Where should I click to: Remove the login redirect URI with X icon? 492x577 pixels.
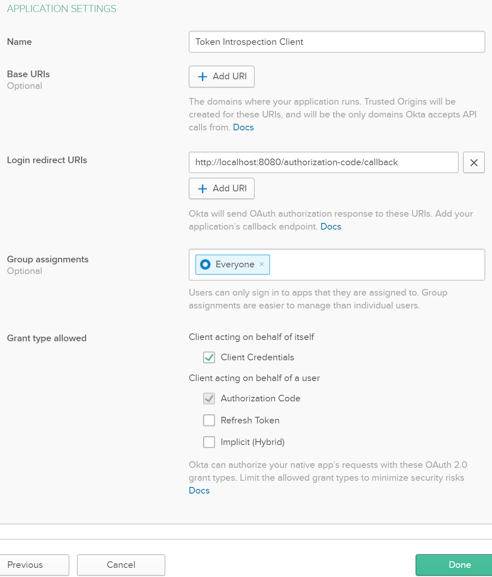474,162
